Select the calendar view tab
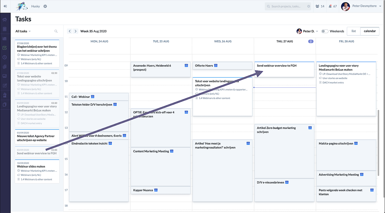This screenshot has width=385, height=213. (370, 31)
